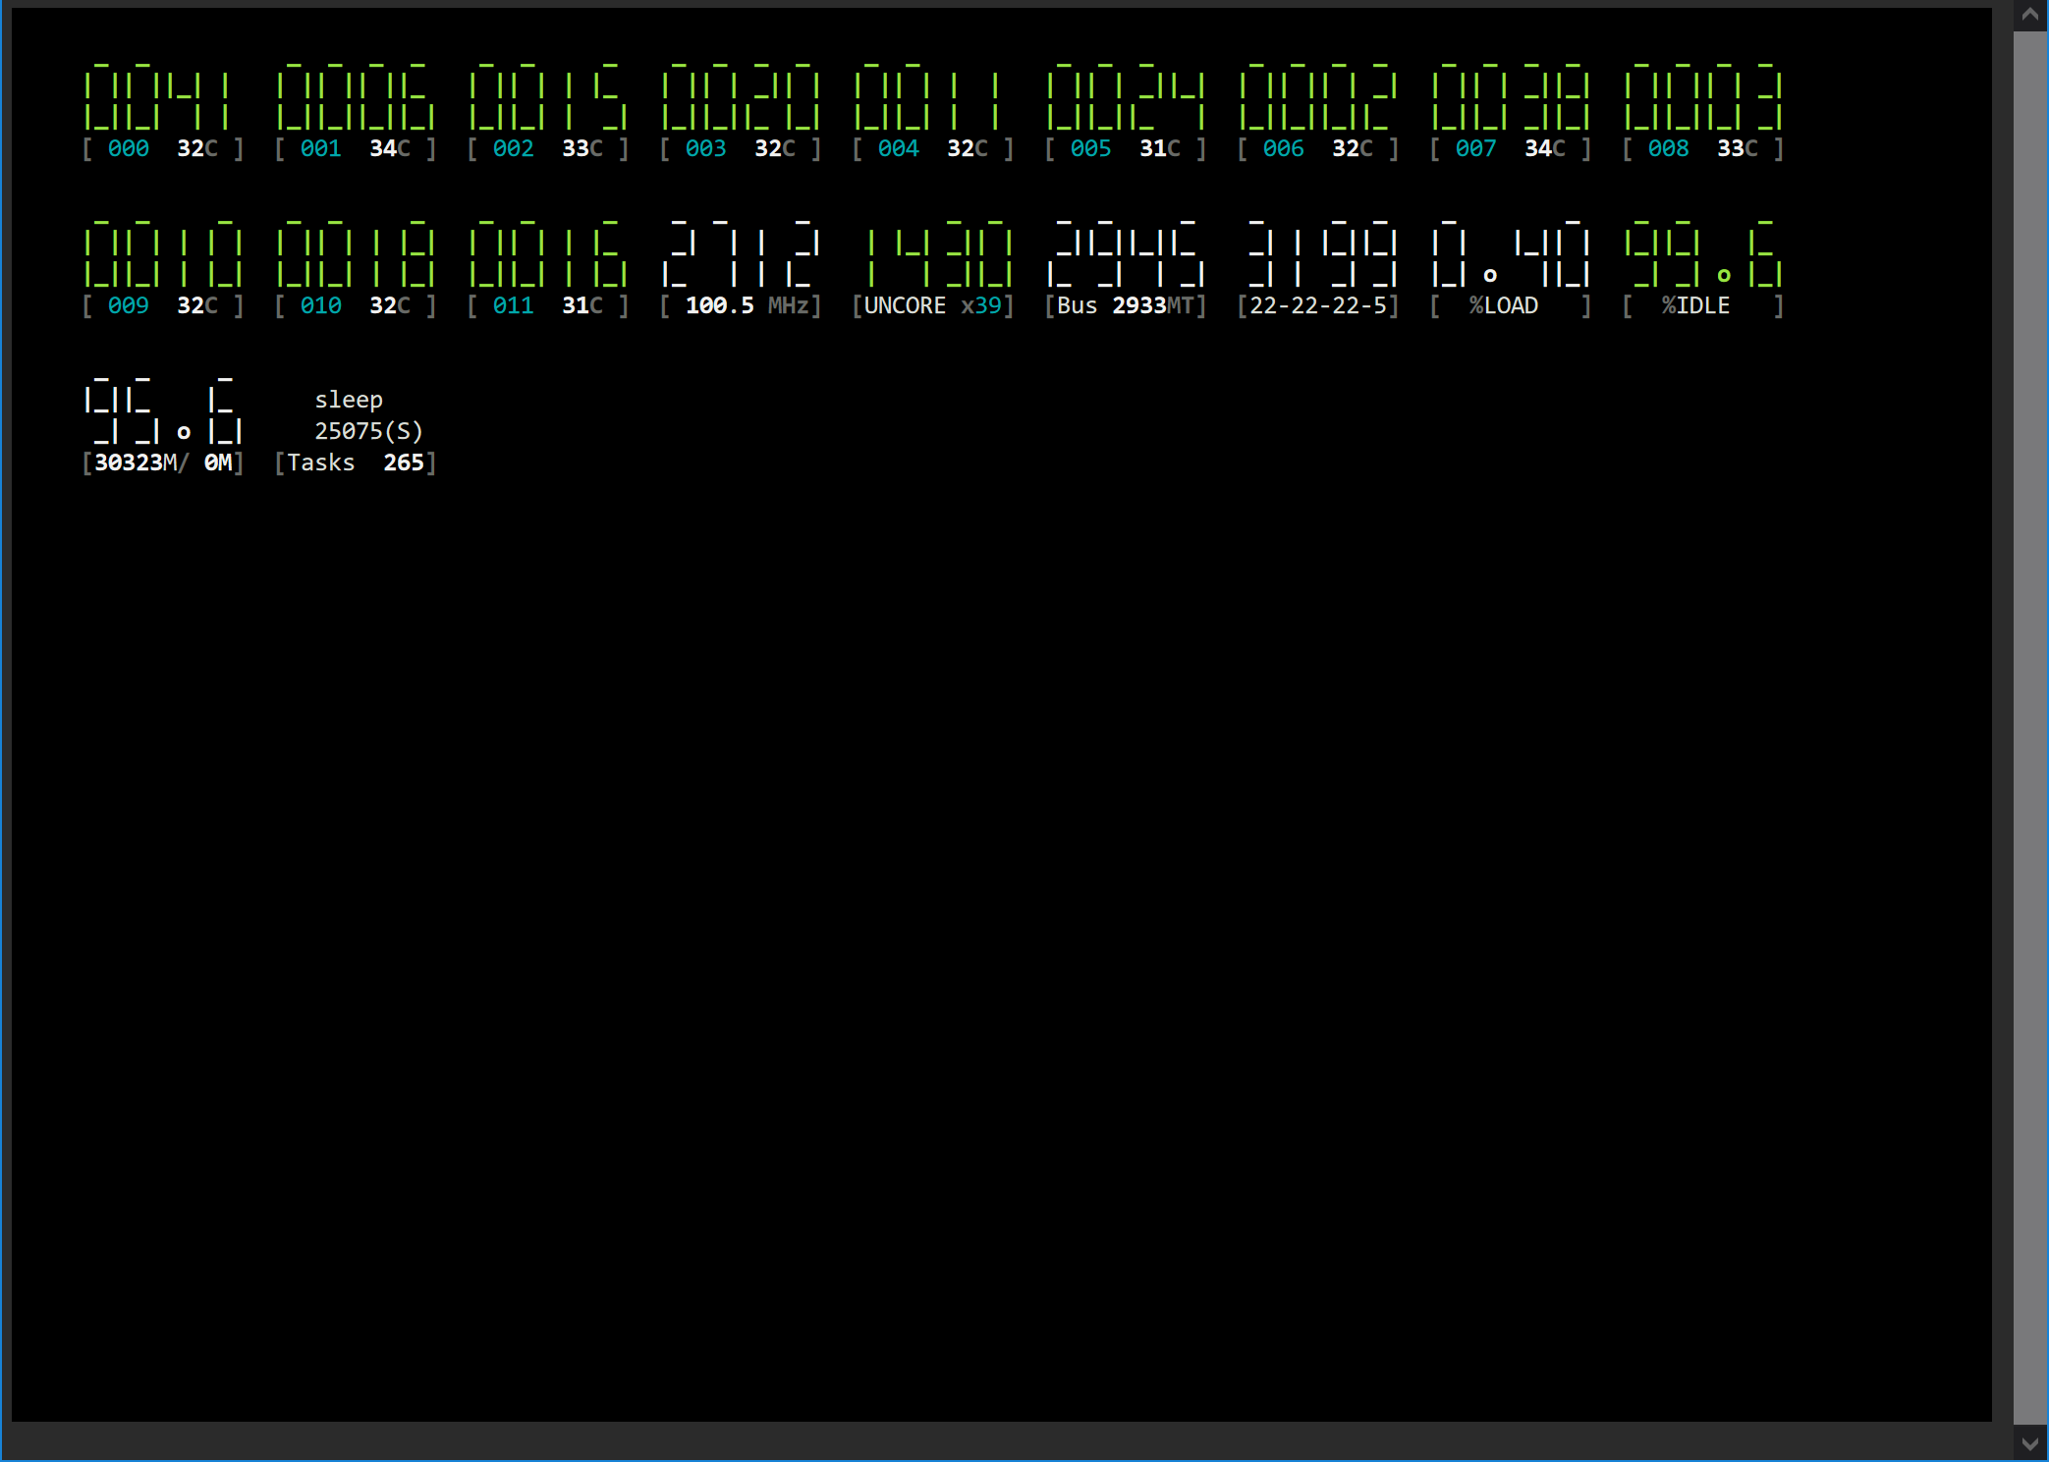
Task: Click the scroll down arrow at bottom right
Action: click(x=2029, y=1444)
